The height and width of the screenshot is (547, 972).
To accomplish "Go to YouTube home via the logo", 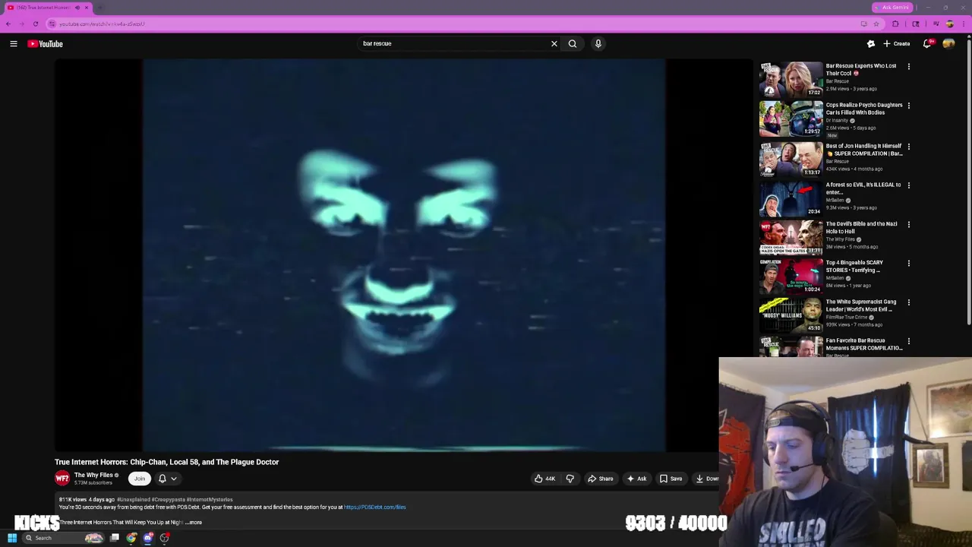I will [x=46, y=44].
